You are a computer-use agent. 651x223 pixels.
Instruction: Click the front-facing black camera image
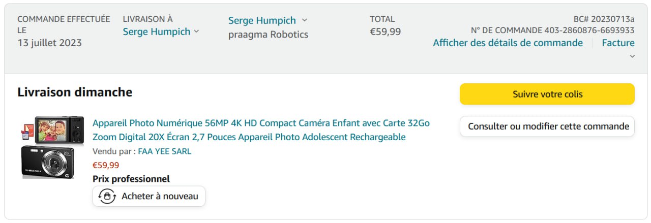[x=48, y=162]
